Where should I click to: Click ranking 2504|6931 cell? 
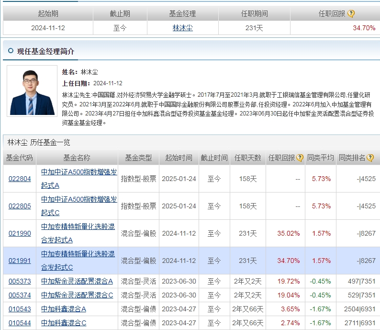click(x=360, y=309)
